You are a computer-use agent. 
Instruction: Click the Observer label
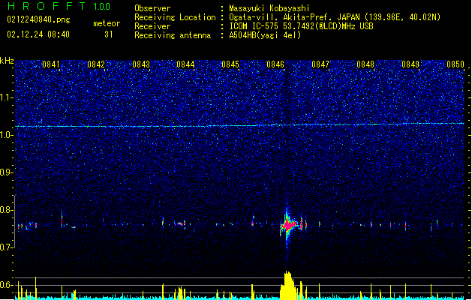point(152,8)
